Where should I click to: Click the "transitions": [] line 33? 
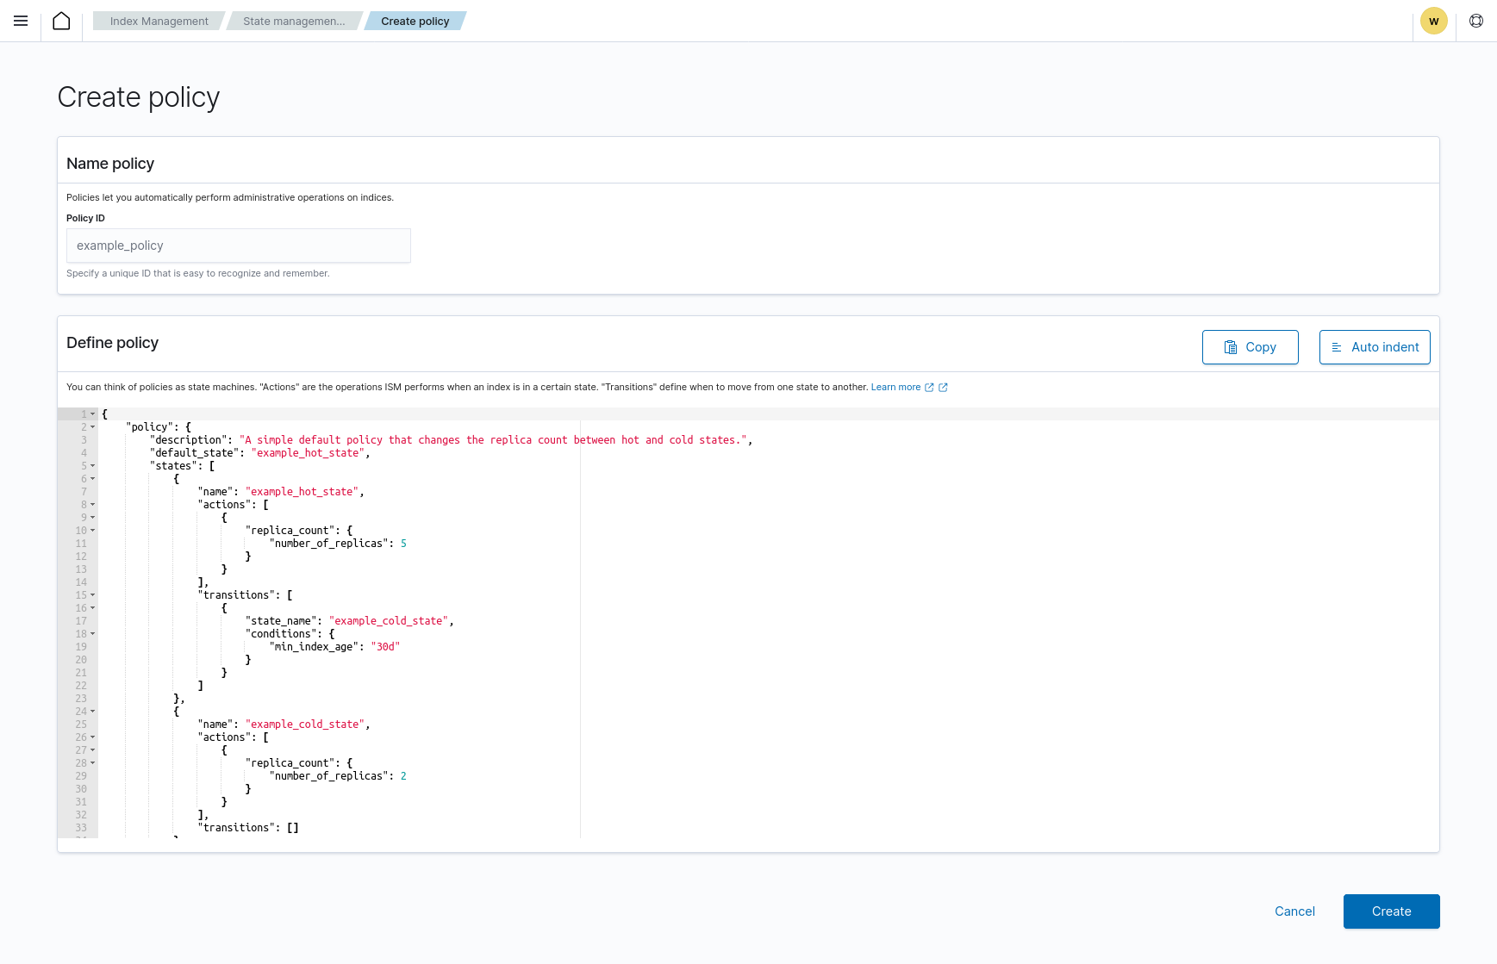coord(248,828)
